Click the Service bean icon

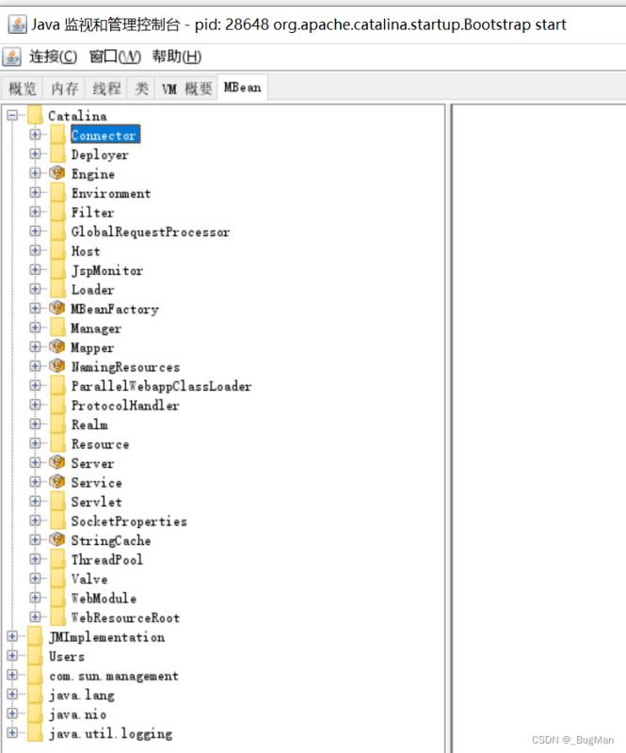(x=57, y=482)
